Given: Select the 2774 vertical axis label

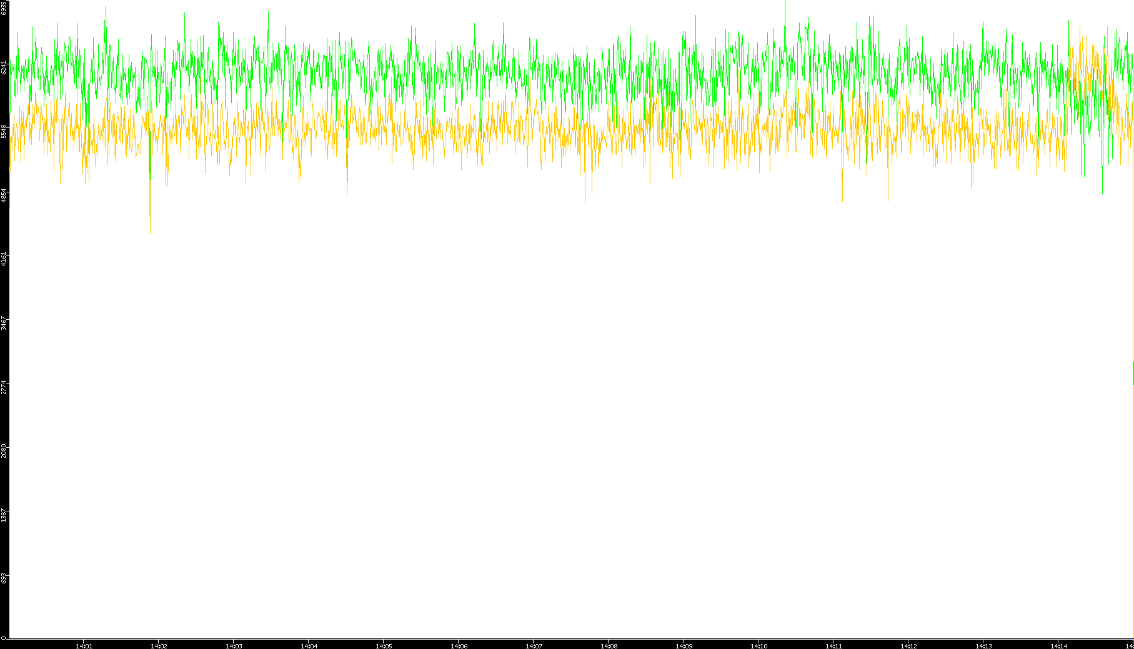Looking at the screenshot, I should coord(4,387).
